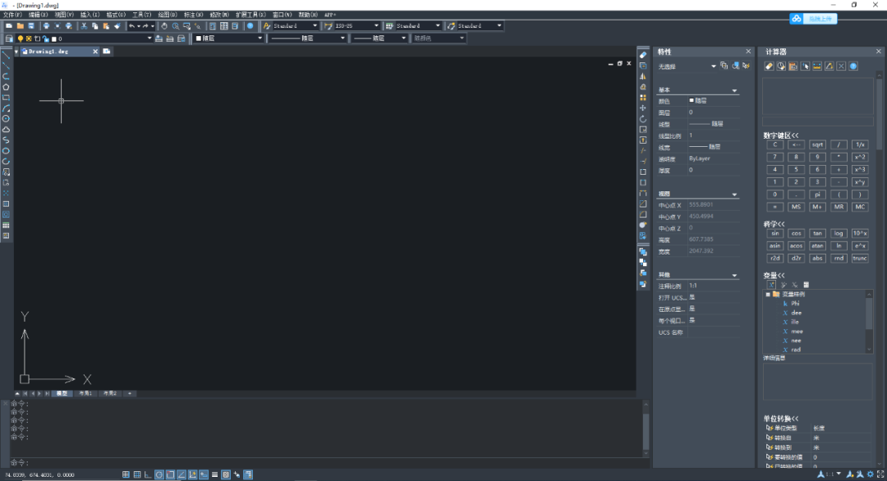The image size is (887, 481).
Task: Choose the Line drawing tool in left sidebar
Action: pyautogui.click(x=7, y=55)
